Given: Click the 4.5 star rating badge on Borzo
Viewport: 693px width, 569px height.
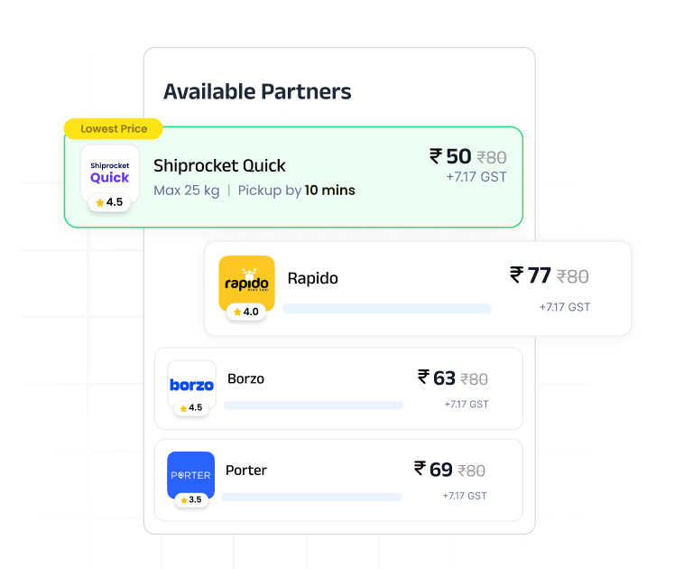Looking at the screenshot, I should (x=191, y=407).
